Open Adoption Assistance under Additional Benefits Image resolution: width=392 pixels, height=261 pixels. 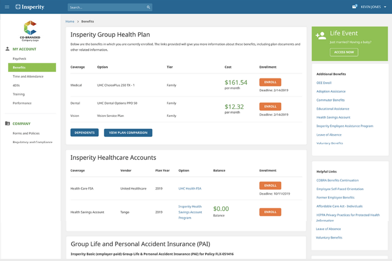coord(331,91)
